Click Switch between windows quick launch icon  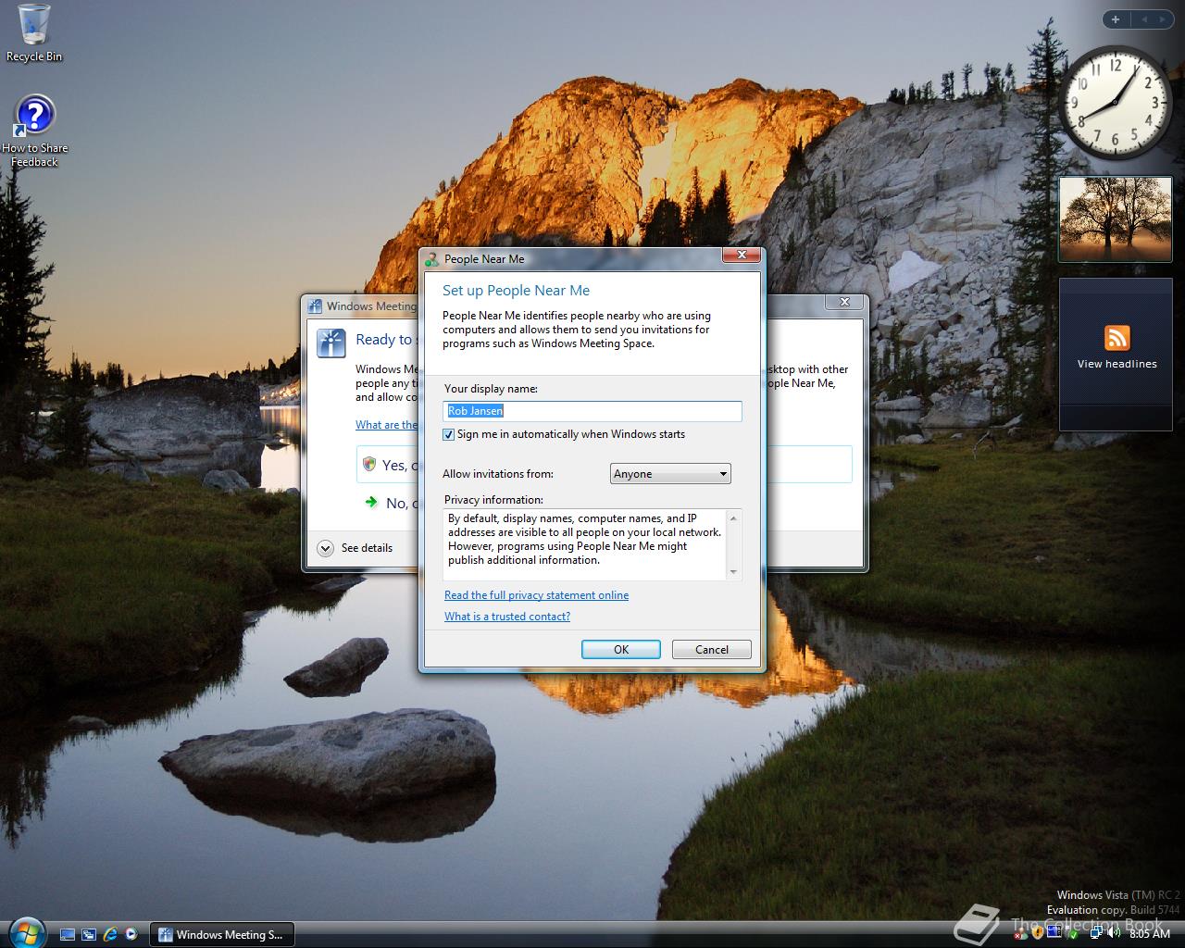[x=89, y=934]
